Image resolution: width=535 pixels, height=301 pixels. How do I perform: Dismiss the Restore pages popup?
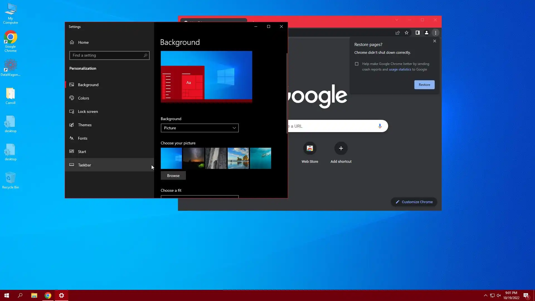434,41
